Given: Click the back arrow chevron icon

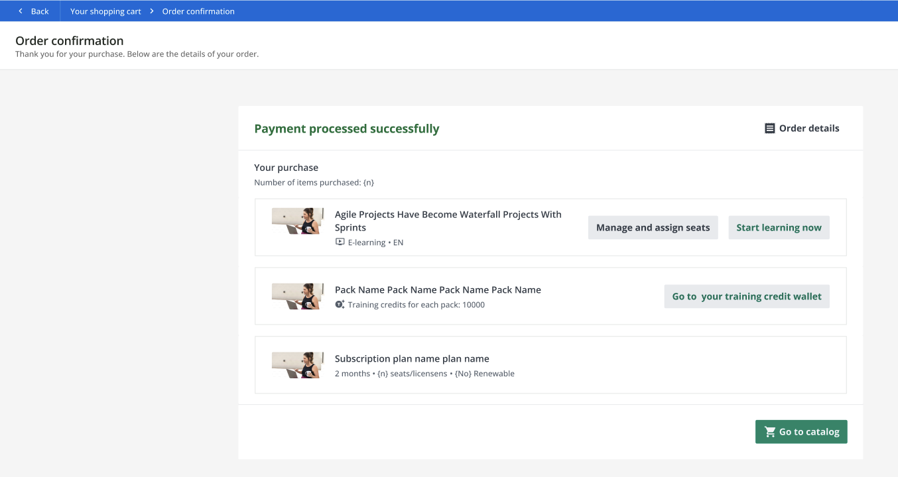Looking at the screenshot, I should (x=21, y=11).
